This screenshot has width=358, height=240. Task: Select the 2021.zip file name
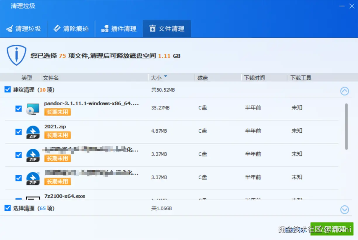tap(55, 127)
